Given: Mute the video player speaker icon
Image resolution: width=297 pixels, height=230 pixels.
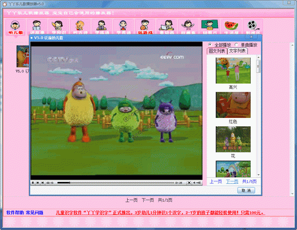Looking at the screenshot, I should click(x=194, y=183).
